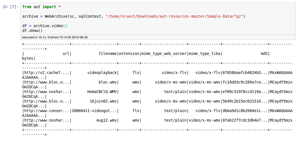The width and height of the screenshot is (300, 144).
Task: Click the 'flv' extension in videoplayback row
Action: coord(136,73)
